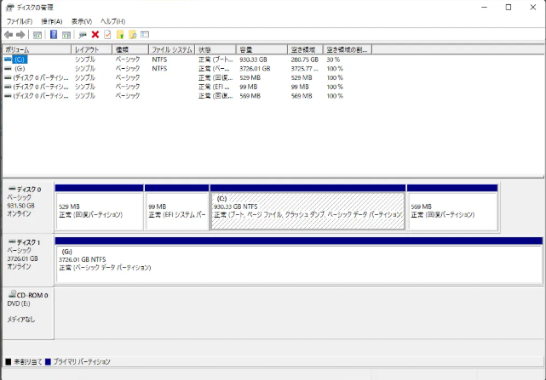The width and height of the screenshot is (546, 380).
Task: Click the Disk 0 drive icon in lower pane
Action: [12, 189]
